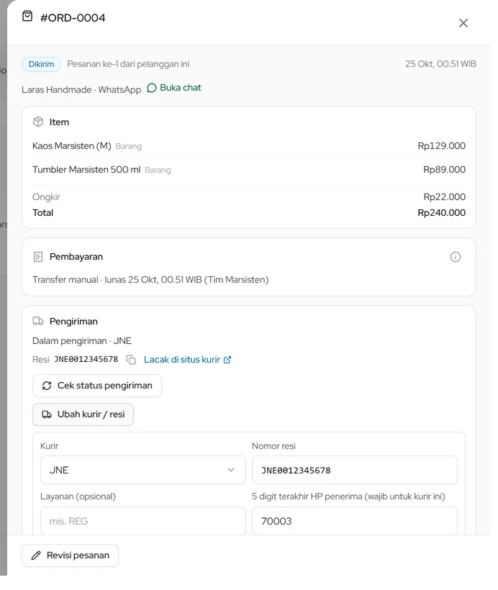Click Kaos Marsisten (M) item name
Viewport: 498px width, 590px height.
(71, 146)
